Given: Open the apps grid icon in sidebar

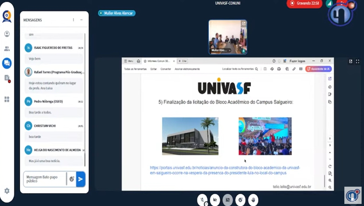Looking at the screenshot, I should [x=7, y=99].
